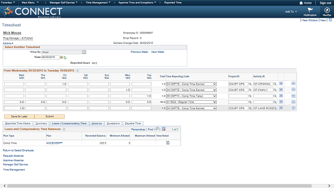Screen dimensions: 334x188
Task: Click the Project ID field in Regular Time row
Action: (x=238, y=102)
